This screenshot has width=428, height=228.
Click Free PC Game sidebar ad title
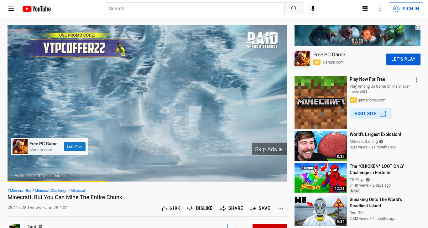coord(329,55)
